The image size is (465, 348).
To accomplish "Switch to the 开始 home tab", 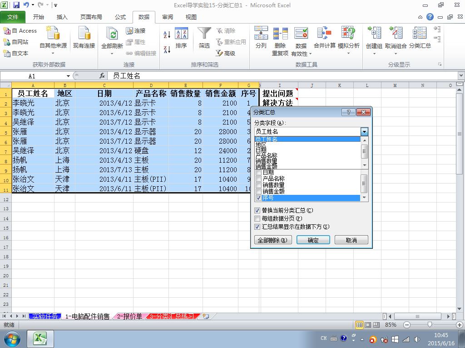I will pos(38,17).
